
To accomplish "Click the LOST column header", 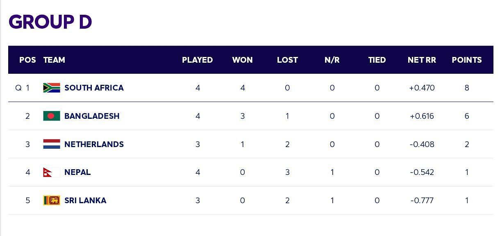I will [287, 60].
